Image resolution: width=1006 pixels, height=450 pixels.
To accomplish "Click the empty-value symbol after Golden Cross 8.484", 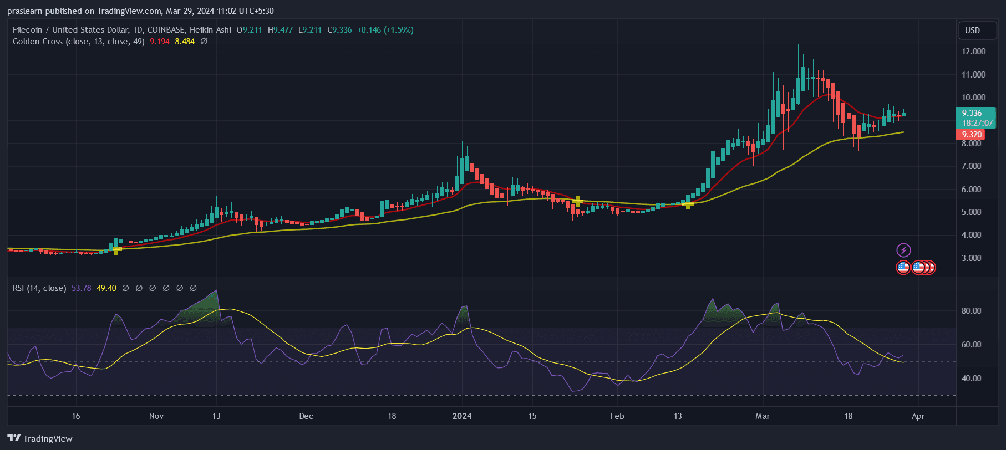I will click(204, 42).
